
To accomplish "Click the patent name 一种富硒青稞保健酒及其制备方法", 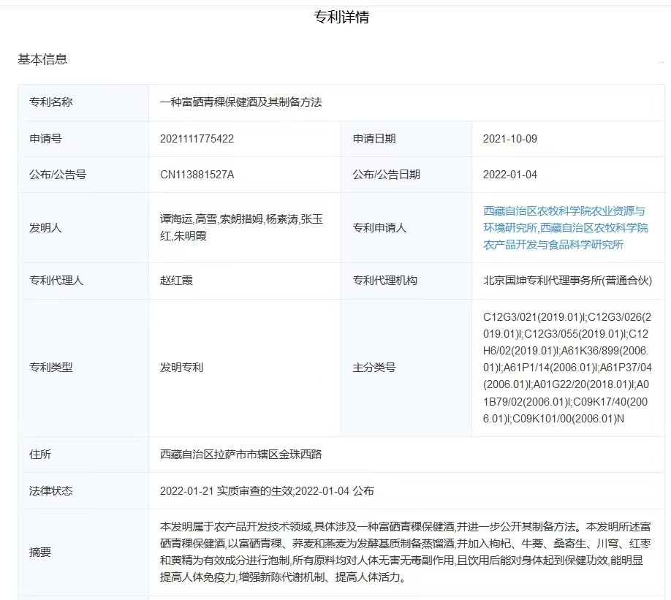I will pos(240,102).
